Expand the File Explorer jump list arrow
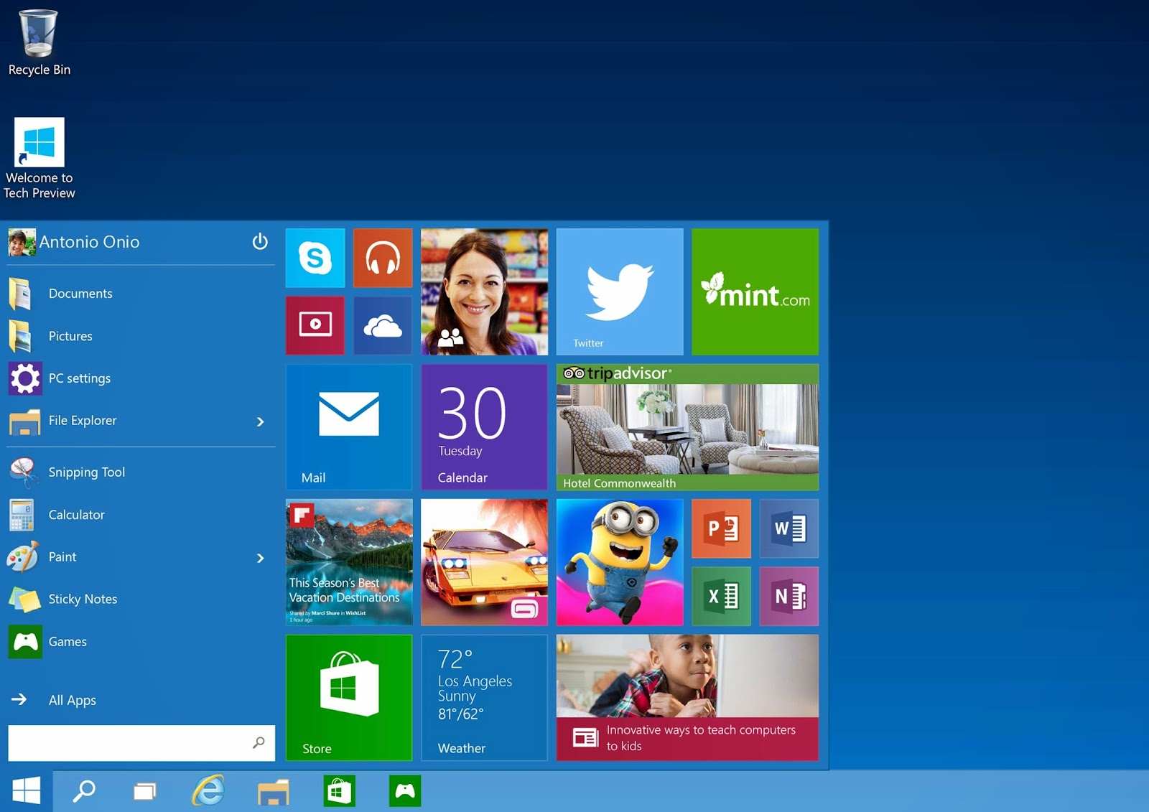The width and height of the screenshot is (1149, 812). [260, 422]
